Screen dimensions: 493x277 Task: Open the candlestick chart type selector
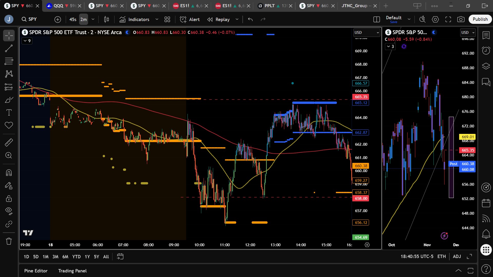coord(106,19)
